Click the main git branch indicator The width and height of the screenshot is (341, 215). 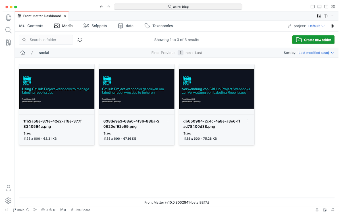18,210
